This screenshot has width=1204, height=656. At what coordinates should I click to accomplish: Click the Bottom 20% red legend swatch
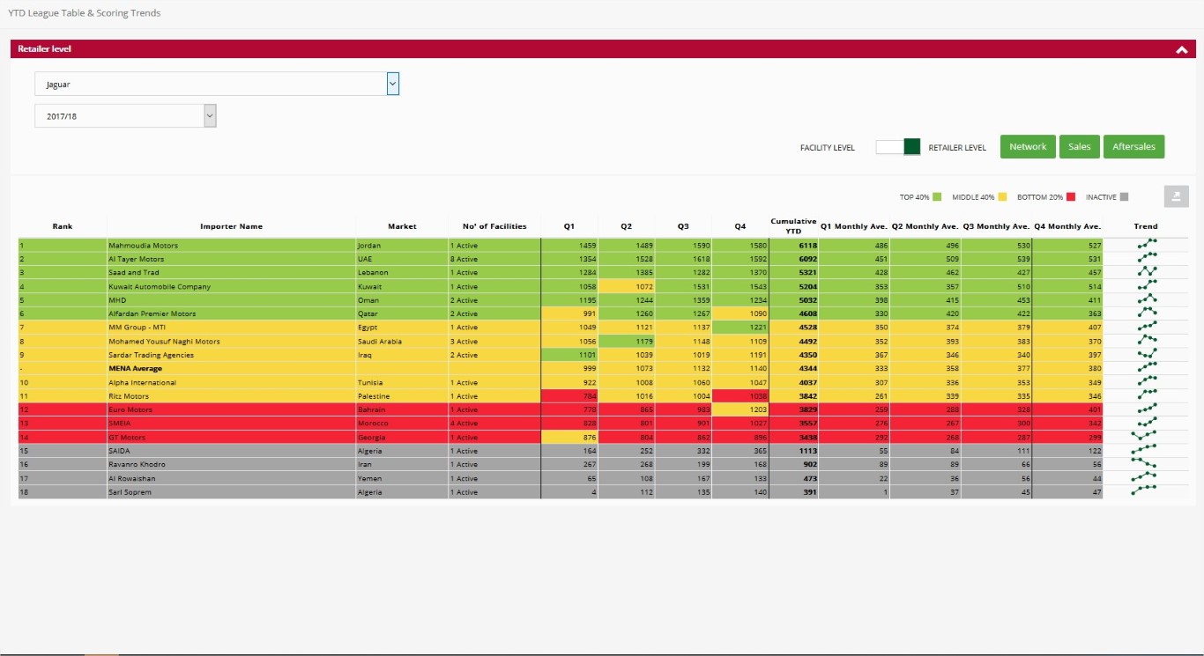pyautogui.click(x=1071, y=197)
